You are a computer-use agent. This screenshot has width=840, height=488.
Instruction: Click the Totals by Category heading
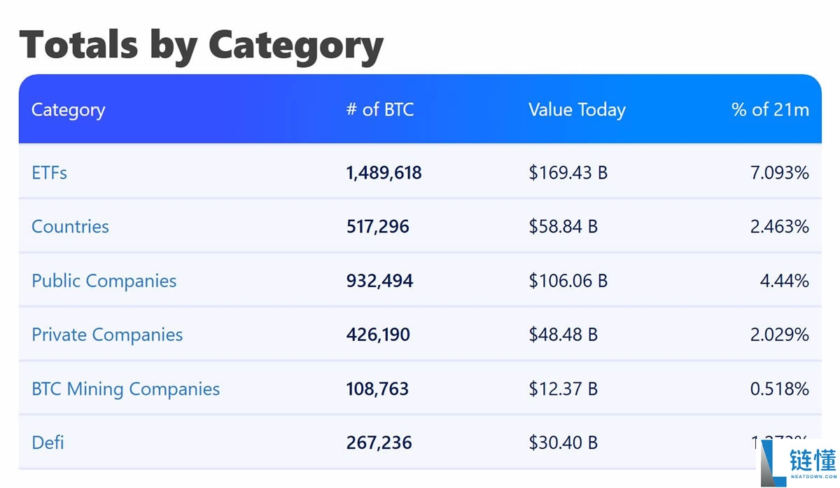pyautogui.click(x=202, y=43)
